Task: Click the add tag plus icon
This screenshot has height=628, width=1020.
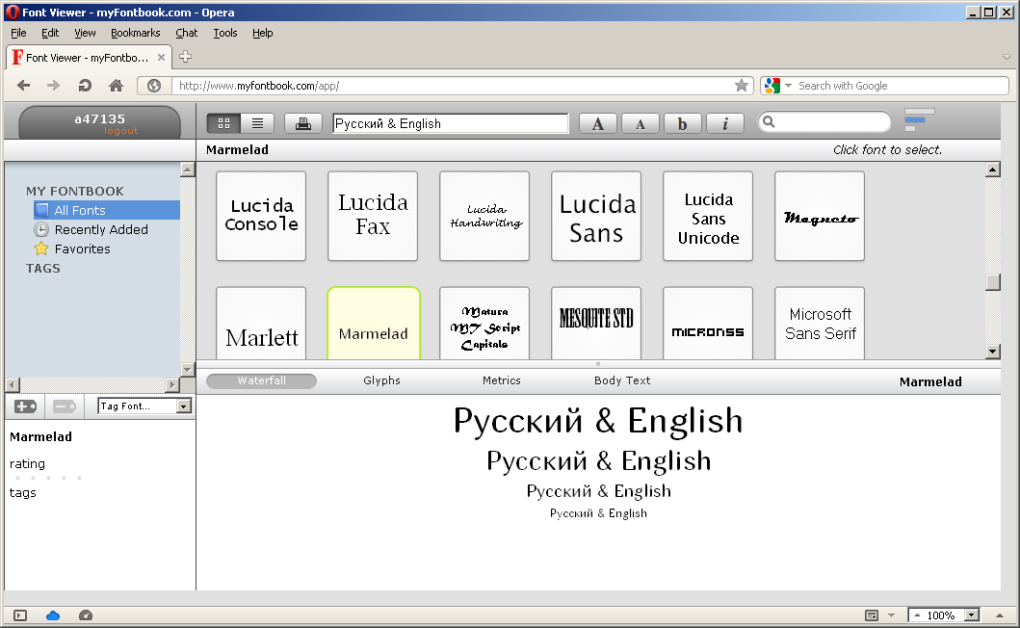Action: 25,406
